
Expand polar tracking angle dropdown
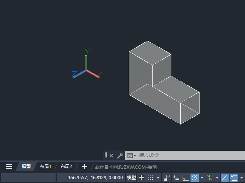pos(202,178)
